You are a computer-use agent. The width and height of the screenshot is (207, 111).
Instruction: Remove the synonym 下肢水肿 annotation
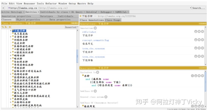click(199, 48)
